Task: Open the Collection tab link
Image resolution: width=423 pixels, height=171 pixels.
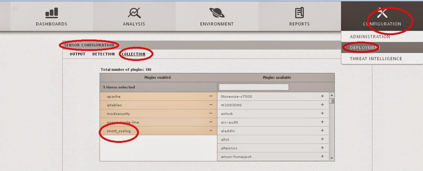Action: click(x=133, y=54)
